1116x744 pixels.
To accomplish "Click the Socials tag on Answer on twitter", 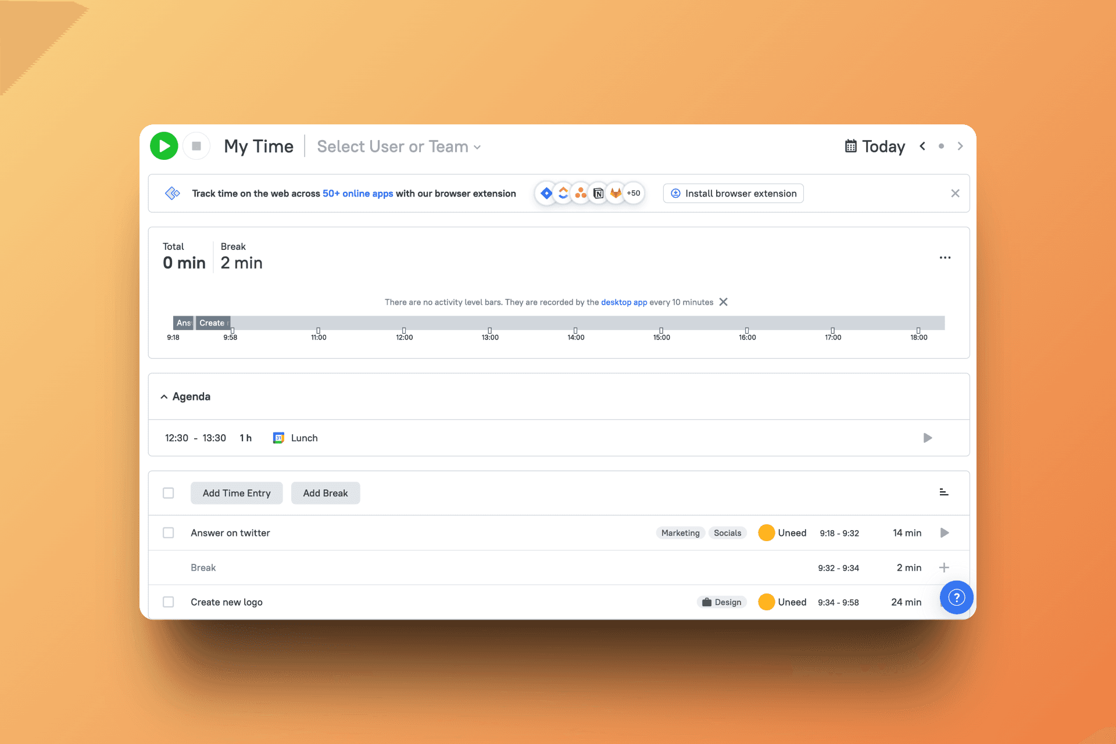I will (727, 532).
